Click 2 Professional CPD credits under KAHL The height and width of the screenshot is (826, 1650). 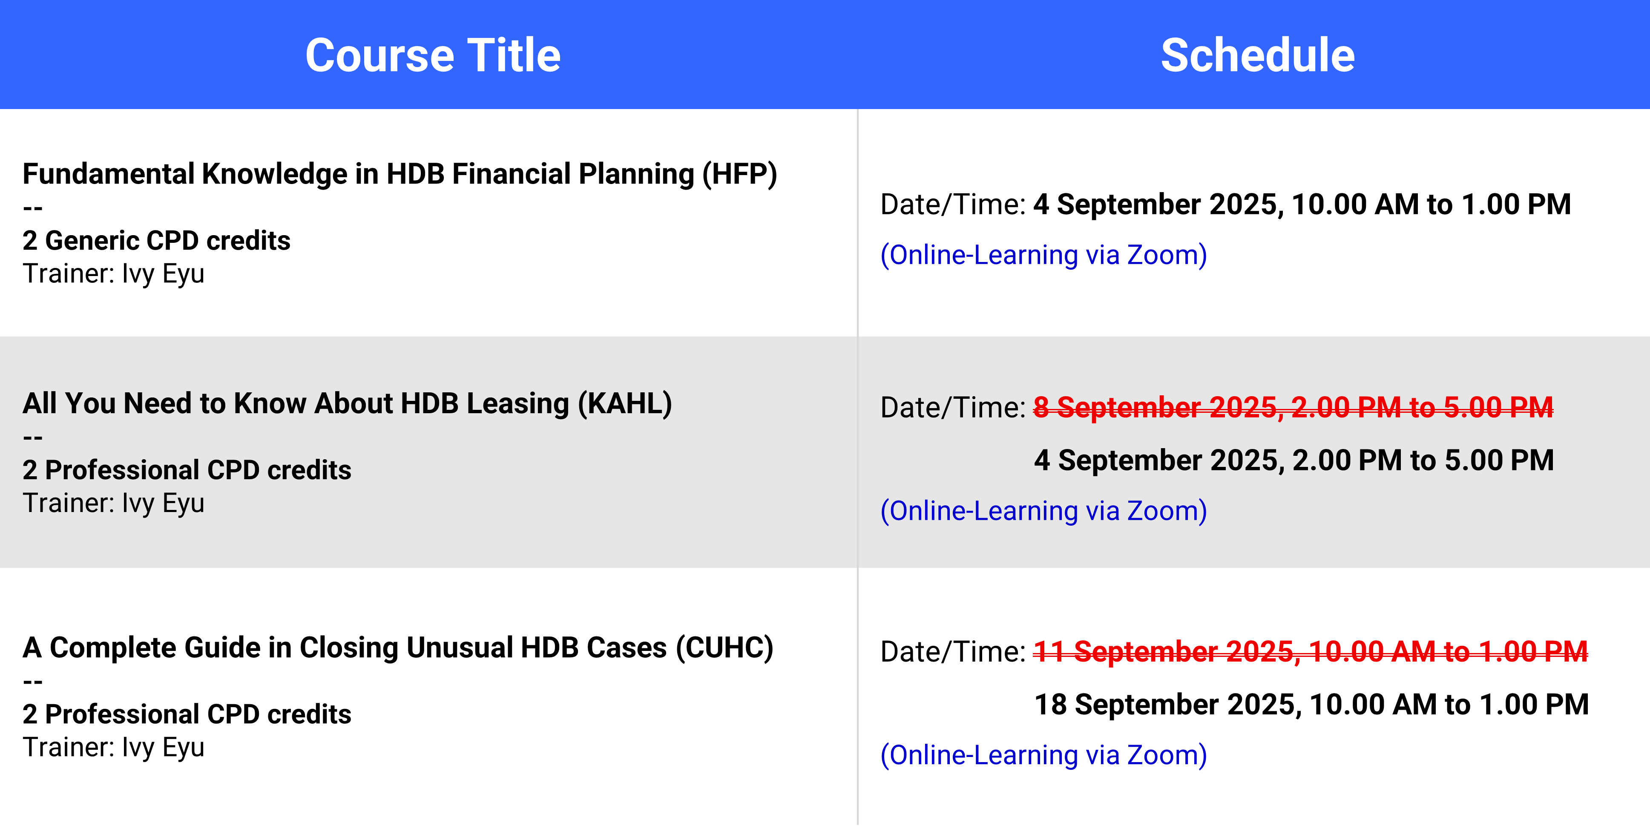(187, 470)
